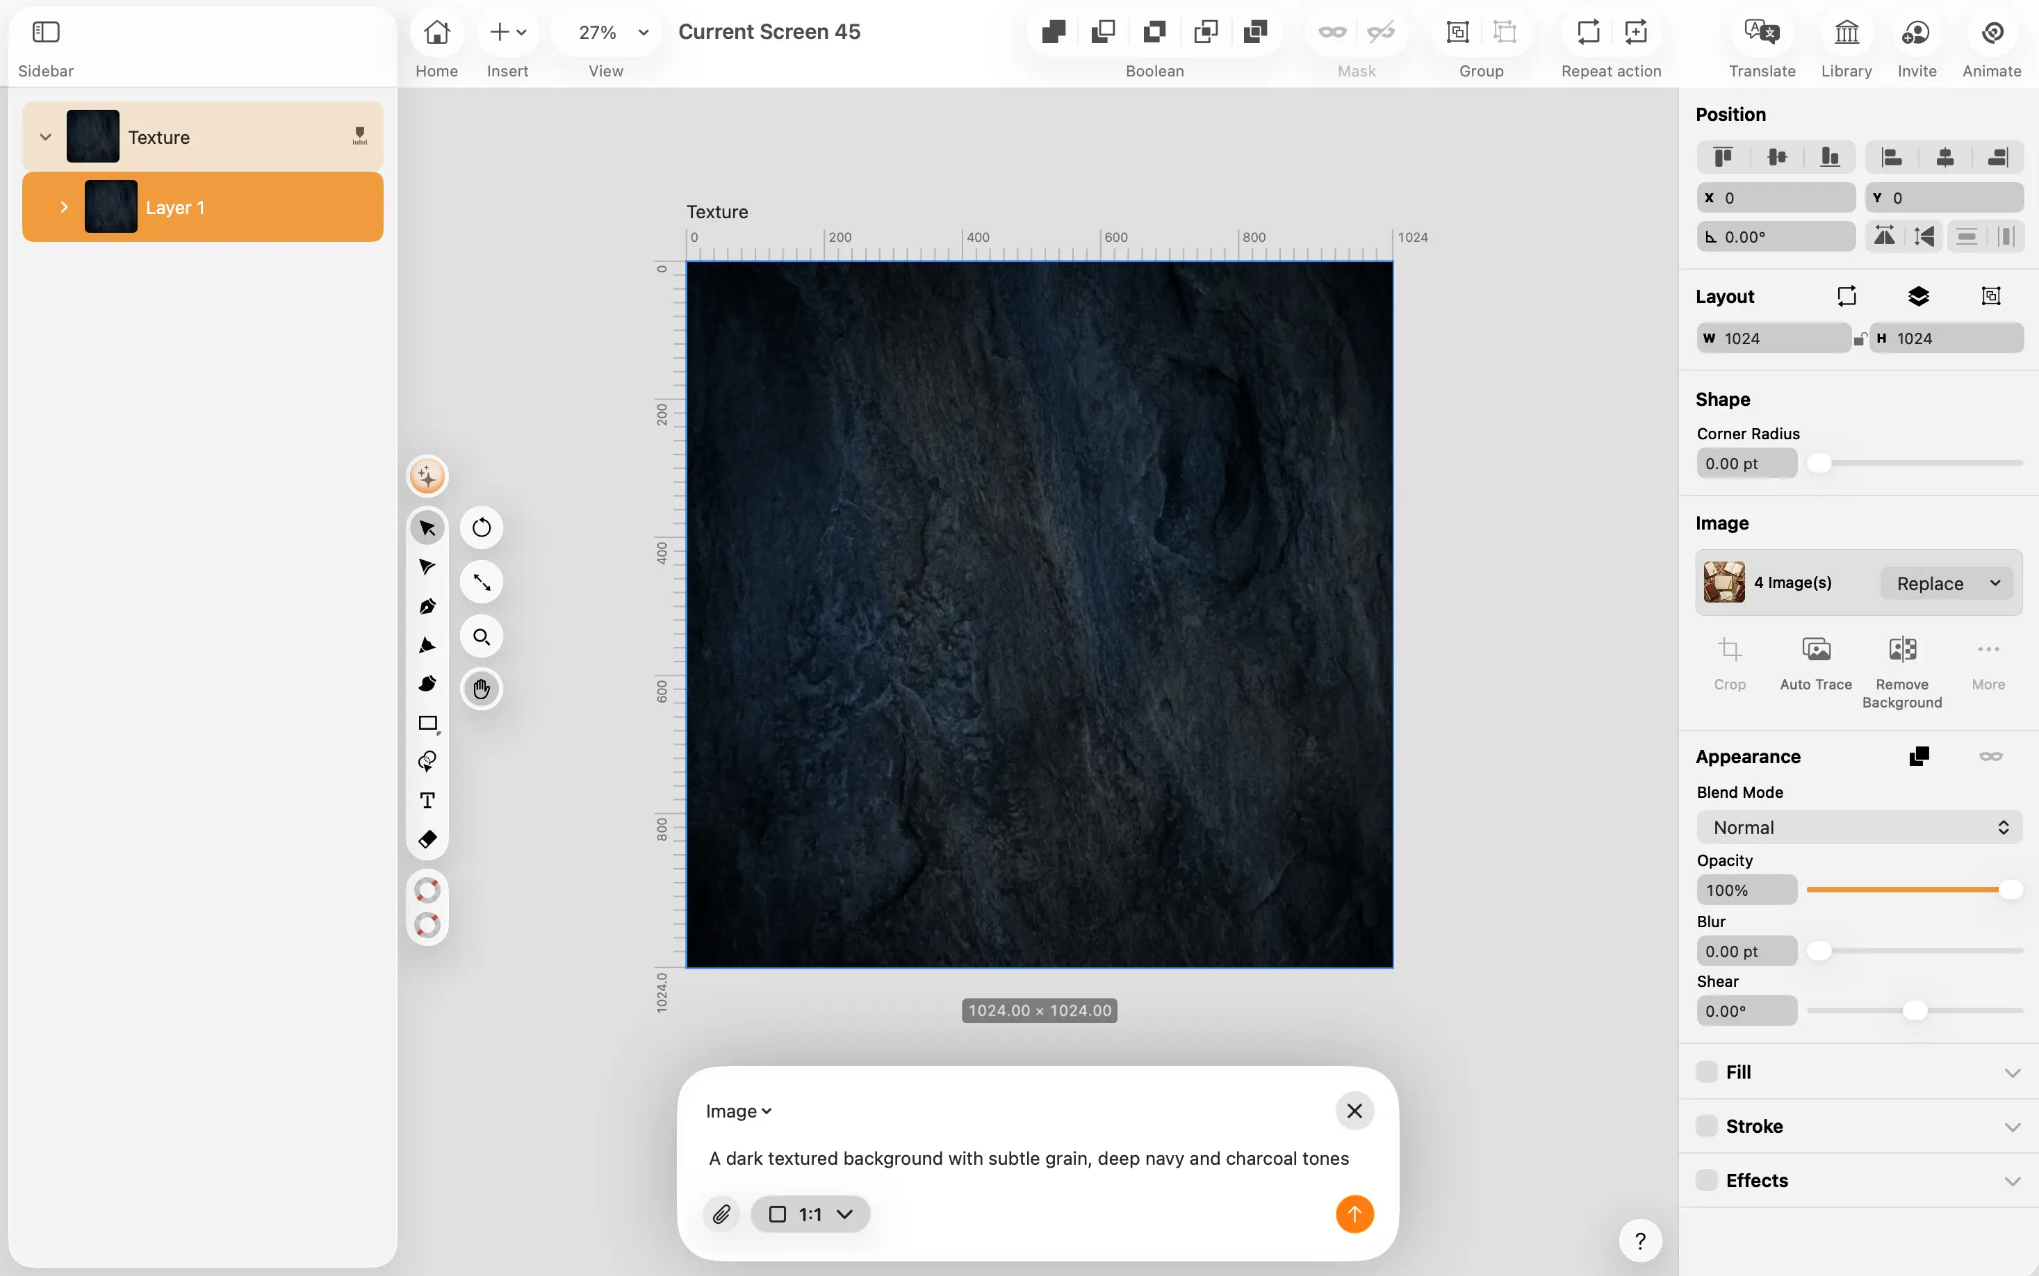
Task: Click the Eraser tool
Action: tap(427, 839)
